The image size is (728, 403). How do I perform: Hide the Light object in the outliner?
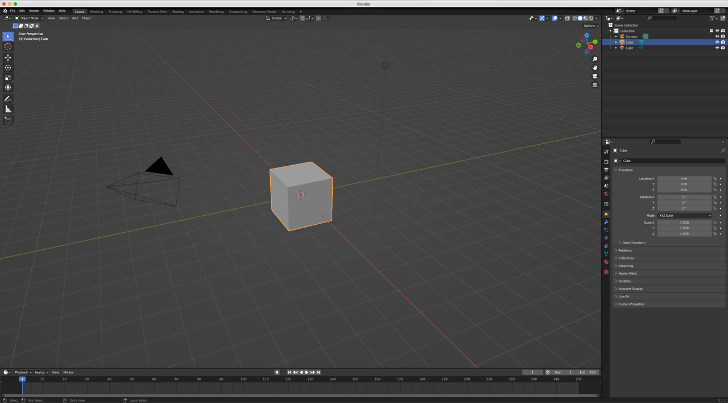[x=717, y=48]
